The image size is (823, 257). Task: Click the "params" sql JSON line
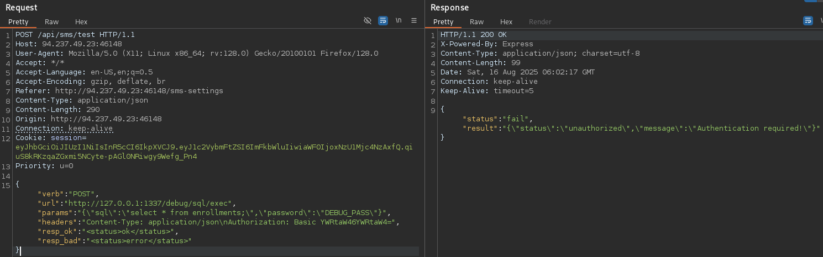coord(214,213)
